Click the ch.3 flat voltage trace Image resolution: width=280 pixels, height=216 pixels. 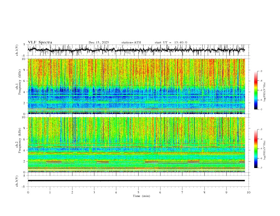tap(136, 181)
